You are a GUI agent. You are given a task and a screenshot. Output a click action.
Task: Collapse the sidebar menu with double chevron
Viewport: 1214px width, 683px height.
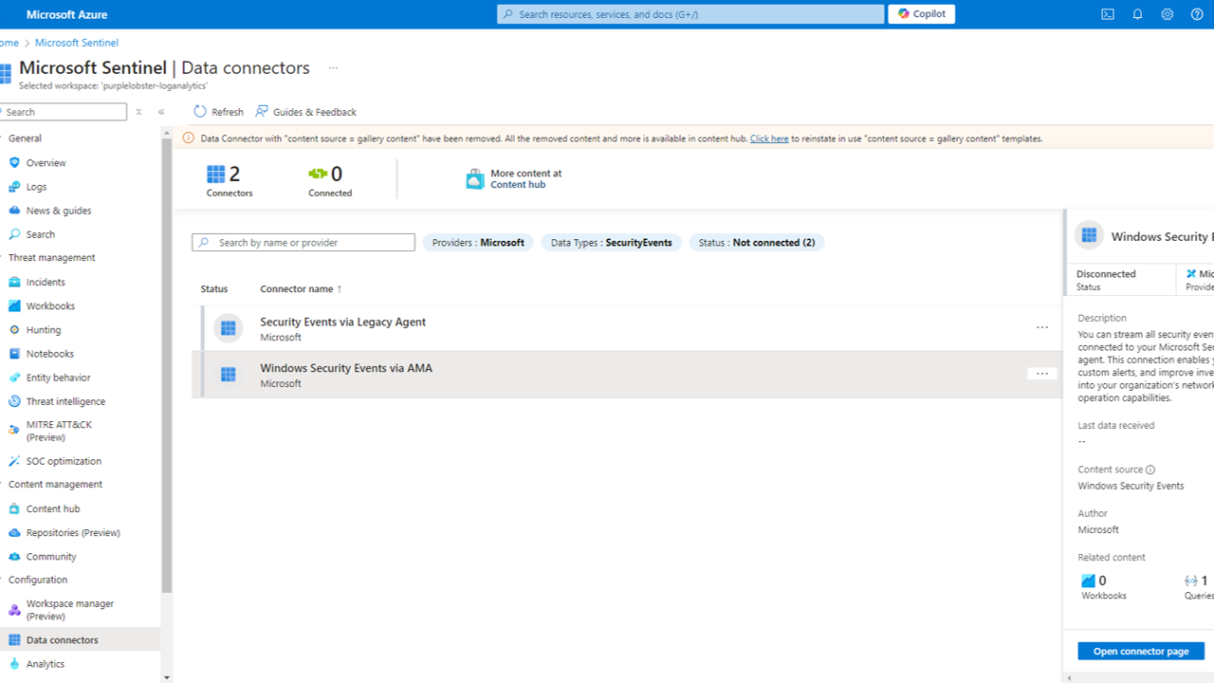[161, 112]
